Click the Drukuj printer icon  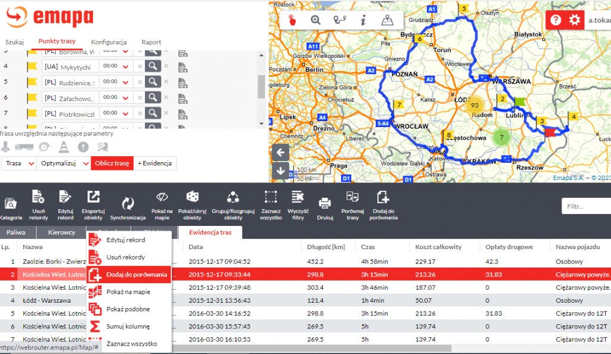tap(325, 204)
